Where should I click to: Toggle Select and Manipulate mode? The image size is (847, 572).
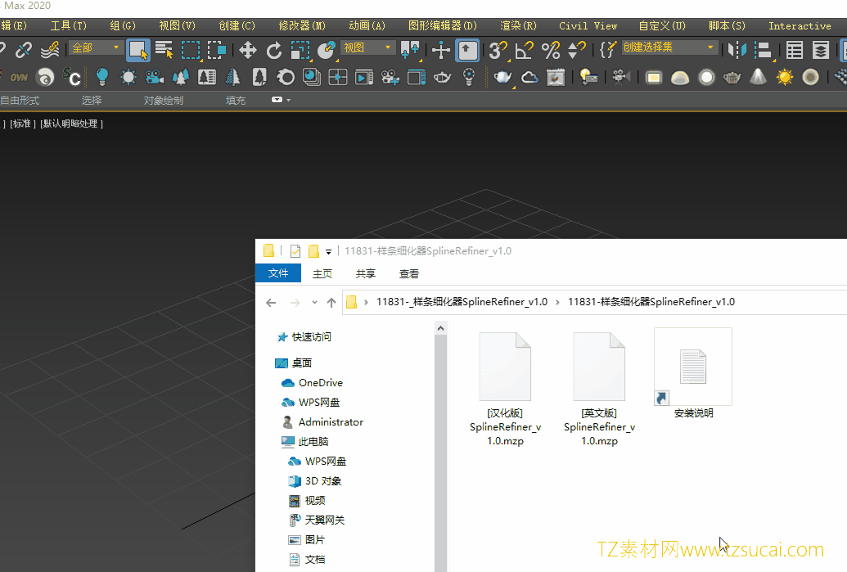point(441,50)
